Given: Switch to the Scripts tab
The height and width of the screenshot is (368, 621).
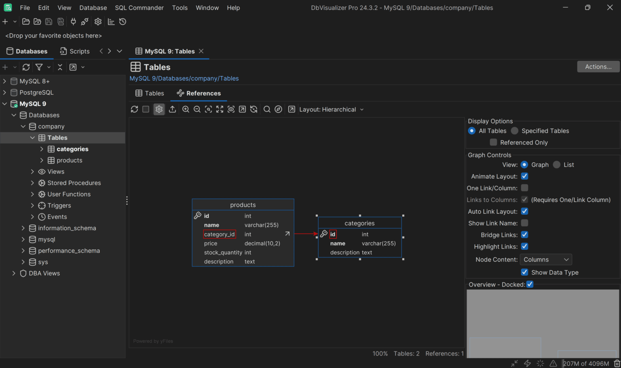Looking at the screenshot, I should [75, 51].
